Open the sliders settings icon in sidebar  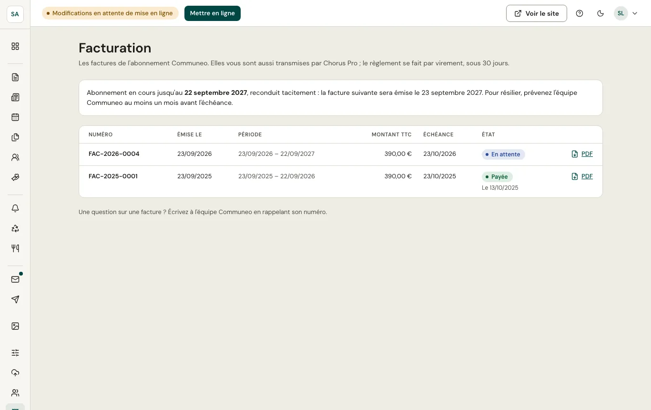pos(15,353)
